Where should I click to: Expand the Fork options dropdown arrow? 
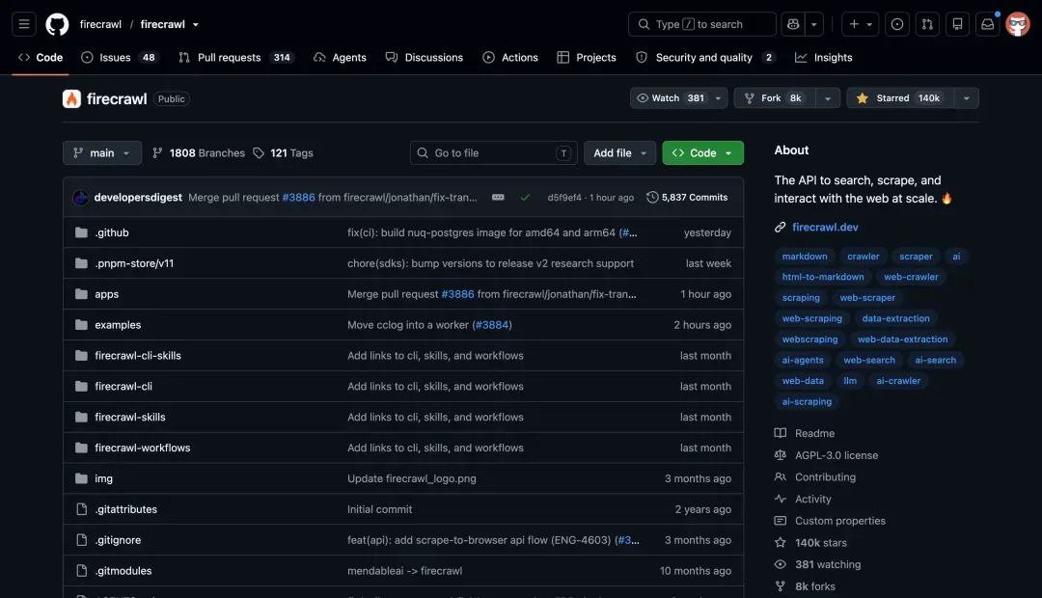828,98
